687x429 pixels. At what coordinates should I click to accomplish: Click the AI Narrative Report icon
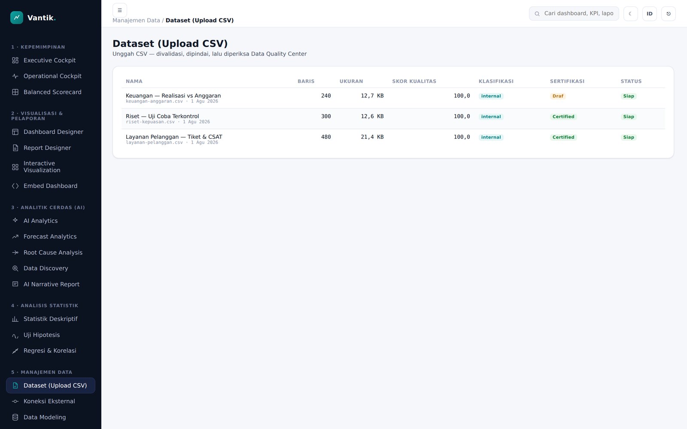point(15,284)
